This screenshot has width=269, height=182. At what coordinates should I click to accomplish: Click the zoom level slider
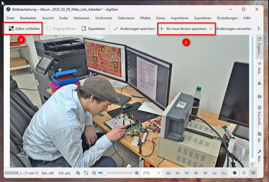coord(115,173)
